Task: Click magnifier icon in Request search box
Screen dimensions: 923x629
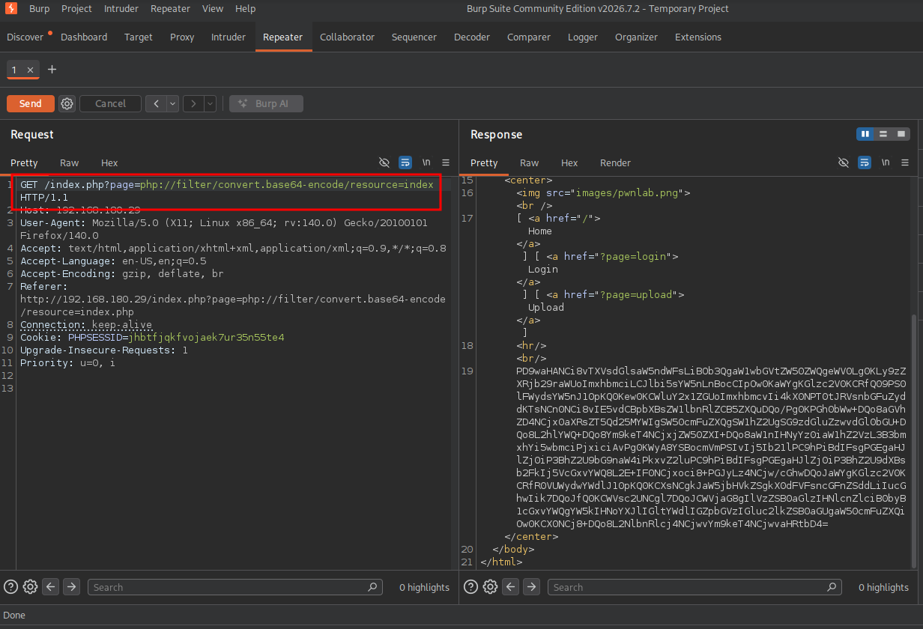Action: click(372, 587)
